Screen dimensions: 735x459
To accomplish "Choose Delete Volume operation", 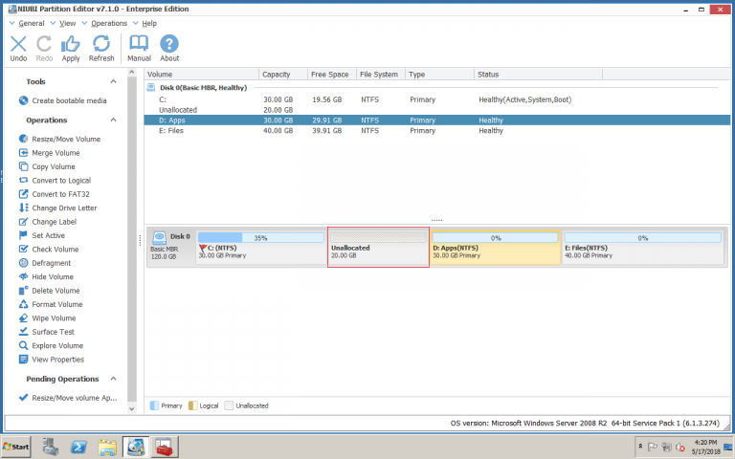I will (x=49, y=291).
